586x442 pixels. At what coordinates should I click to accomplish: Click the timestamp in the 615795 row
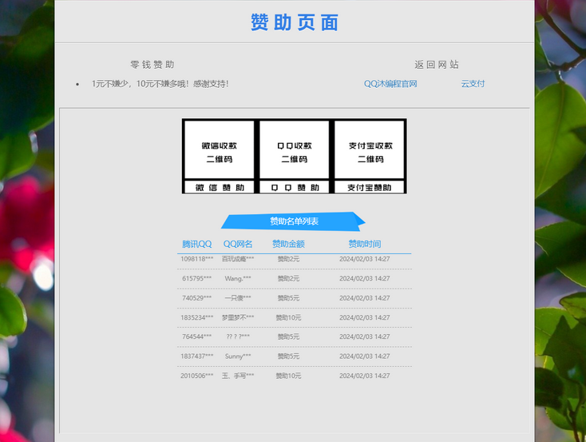[x=364, y=278]
